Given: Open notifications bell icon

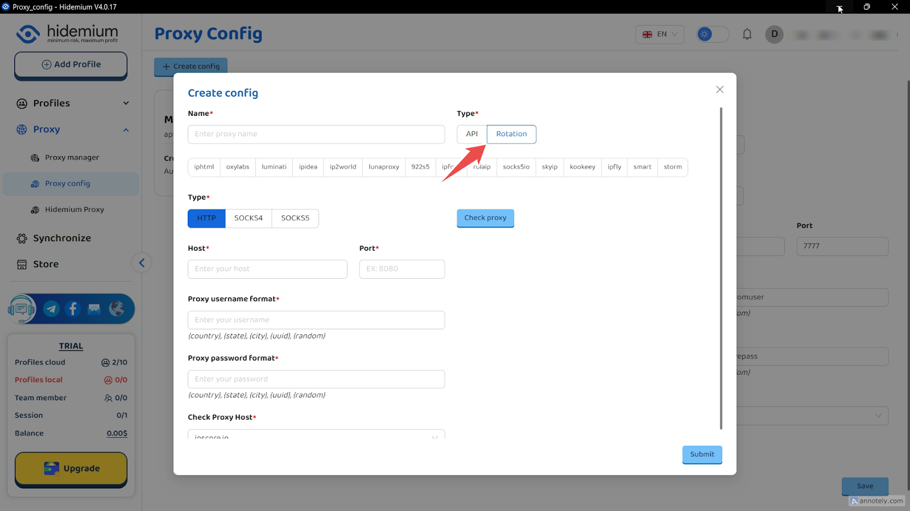Looking at the screenshot, I should click(x=747, y=34).
